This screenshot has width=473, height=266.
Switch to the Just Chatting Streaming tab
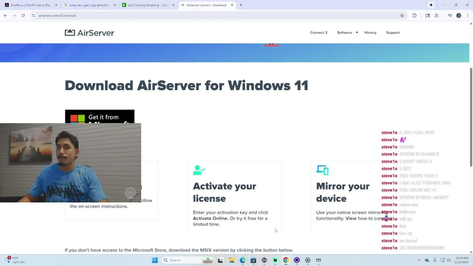[x=148, y=5]
